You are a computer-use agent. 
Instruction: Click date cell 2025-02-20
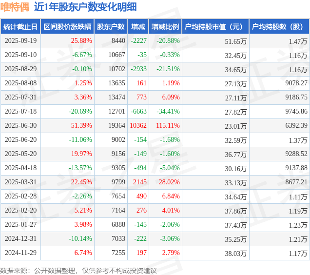coord(21,210)
